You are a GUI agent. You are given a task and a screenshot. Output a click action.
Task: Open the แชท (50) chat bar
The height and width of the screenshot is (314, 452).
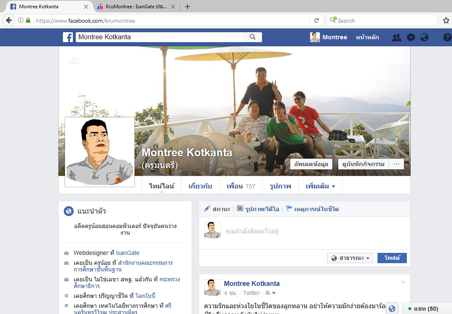point(427,309)
